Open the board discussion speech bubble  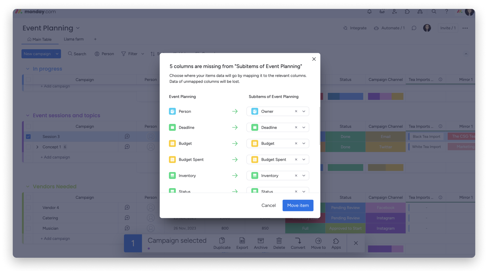coord(414,28)
